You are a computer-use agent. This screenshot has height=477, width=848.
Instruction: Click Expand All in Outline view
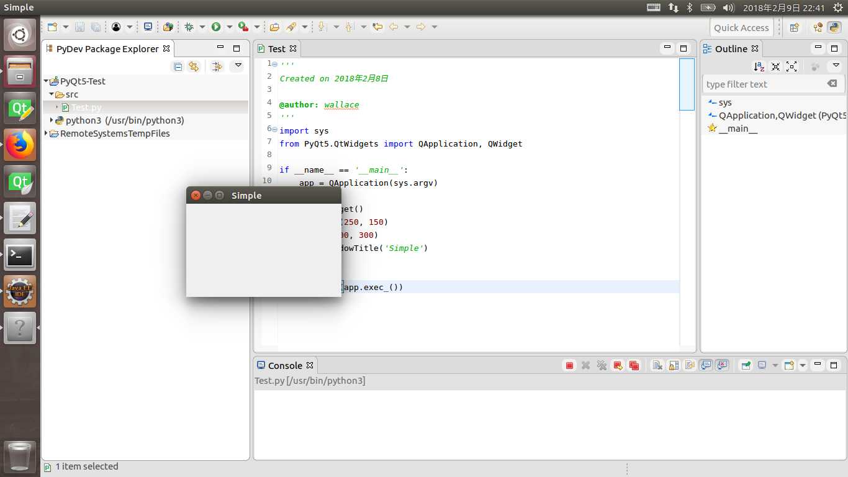coord(792,66)
